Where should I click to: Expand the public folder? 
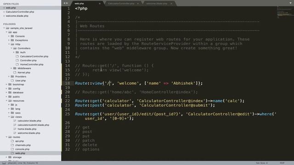click(x=6, y=97)
